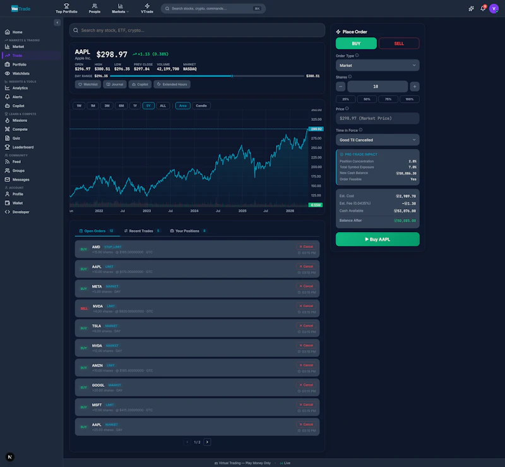Screen dimensions: 505x467
Task: Cancel the GOOGL market order
Action: [306, 385]
